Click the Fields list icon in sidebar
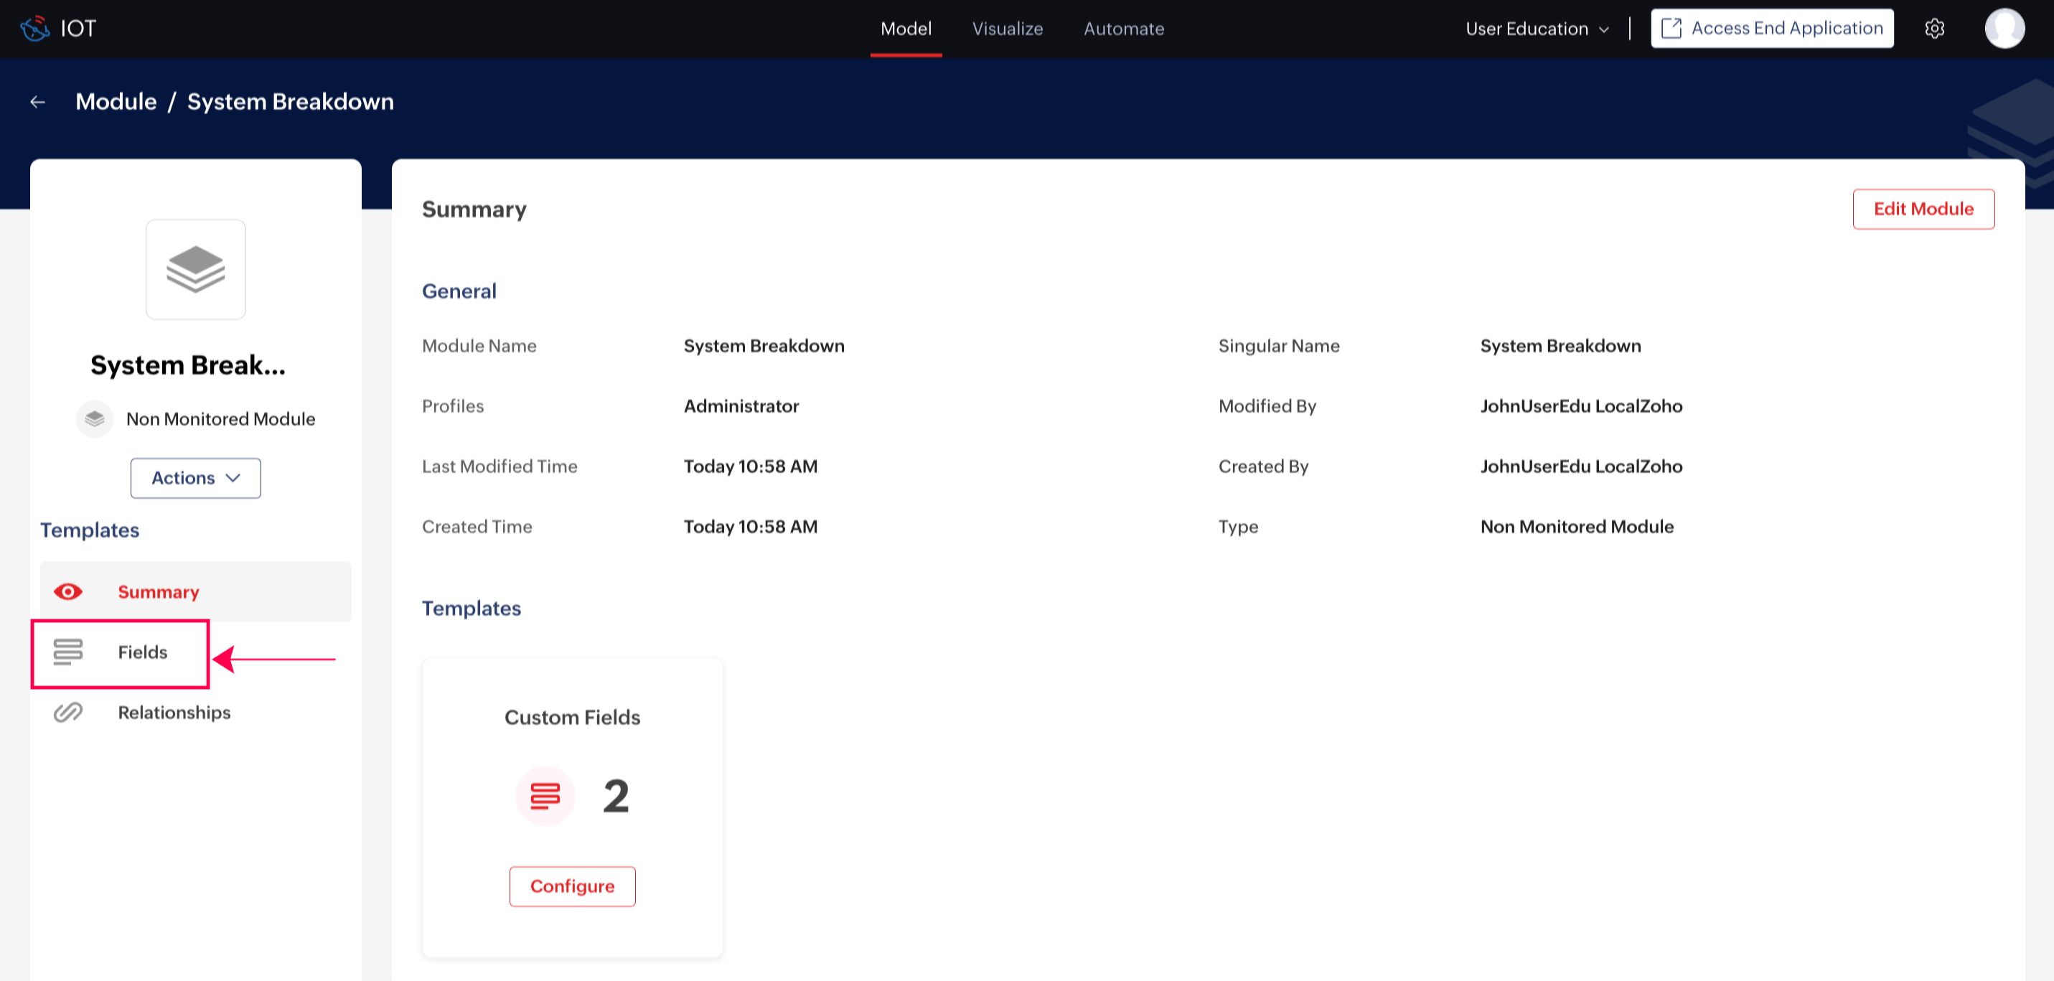Screen dimensions: 2054x981 (67, 652)
